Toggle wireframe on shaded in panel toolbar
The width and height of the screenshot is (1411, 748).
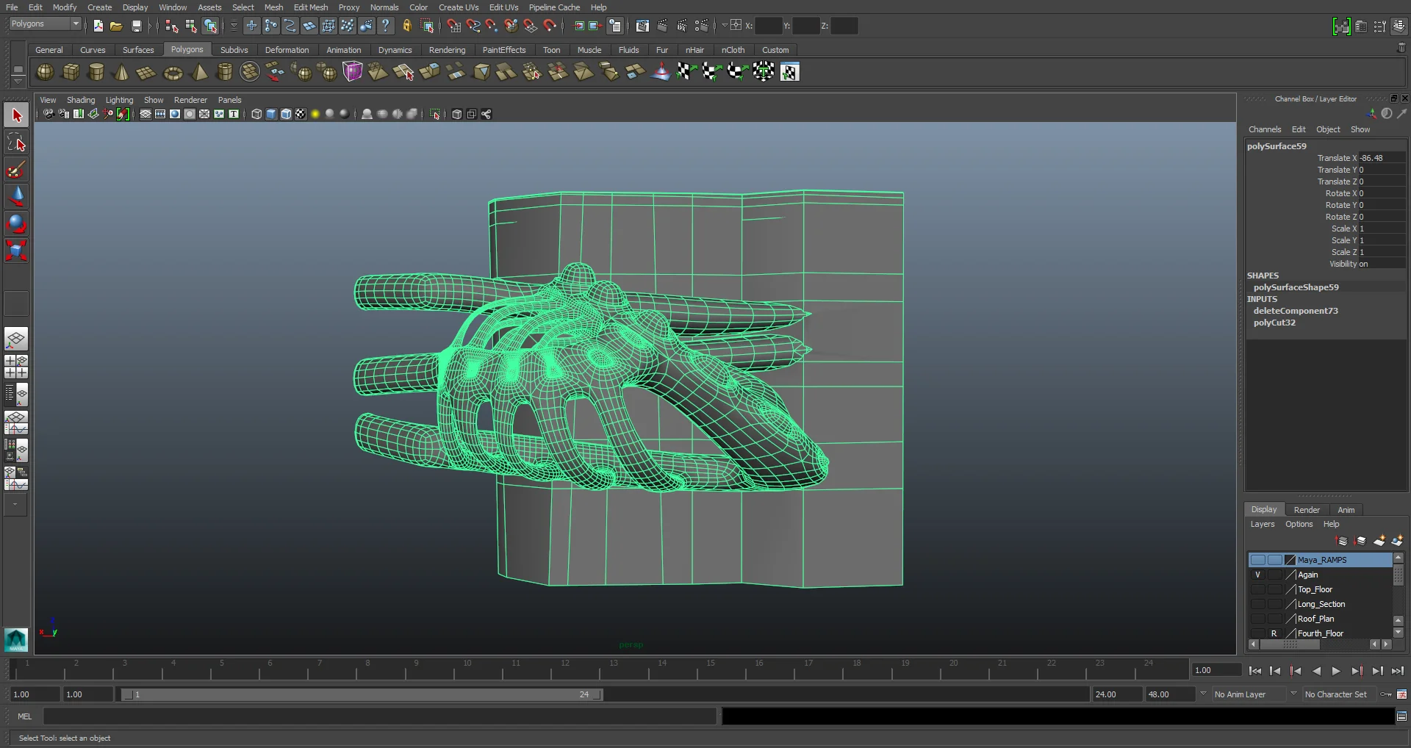[286, 114]
